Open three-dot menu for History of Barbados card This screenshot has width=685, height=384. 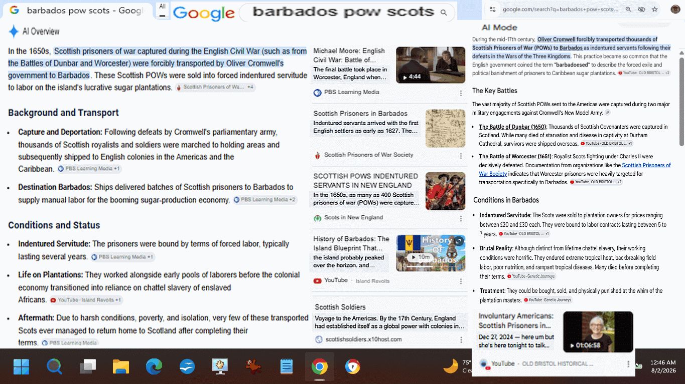461,281
